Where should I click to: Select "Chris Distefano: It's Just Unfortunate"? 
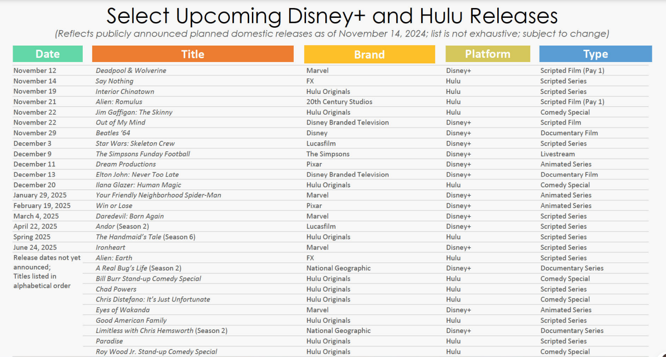point(153,299)
